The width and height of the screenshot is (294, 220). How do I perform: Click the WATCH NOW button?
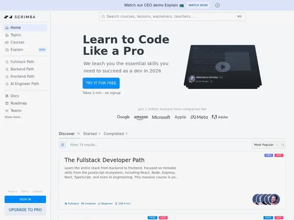click(198, 5)
